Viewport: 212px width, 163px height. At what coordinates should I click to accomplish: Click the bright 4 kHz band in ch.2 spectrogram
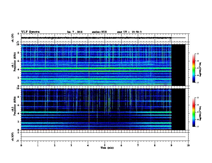click(x=96, y=112)
